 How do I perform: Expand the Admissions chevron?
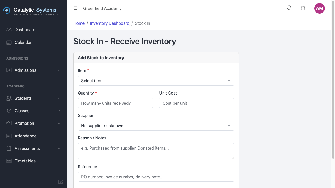pos(59,70)
